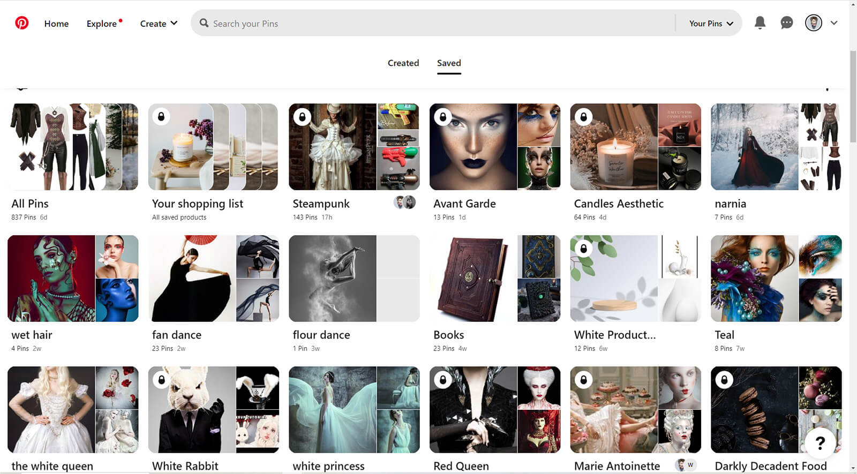Image resolution: width=857 pixels, height=474 pixels.
Task: Click the profile avatar picture
Action: (x=813, y=22)
